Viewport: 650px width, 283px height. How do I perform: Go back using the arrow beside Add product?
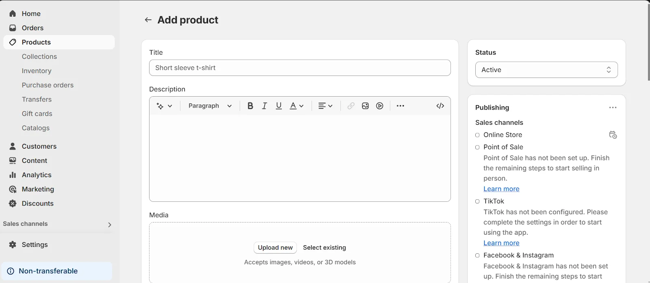coord(148,20)
